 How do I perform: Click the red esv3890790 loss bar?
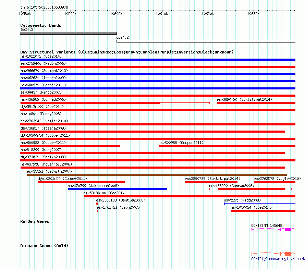click(256, 103)
